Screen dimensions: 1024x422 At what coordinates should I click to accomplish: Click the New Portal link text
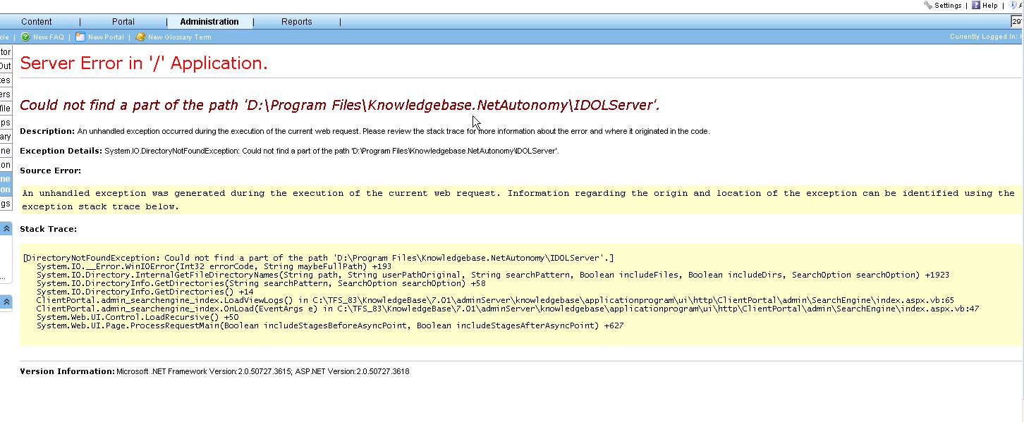(x=106, y=37)
